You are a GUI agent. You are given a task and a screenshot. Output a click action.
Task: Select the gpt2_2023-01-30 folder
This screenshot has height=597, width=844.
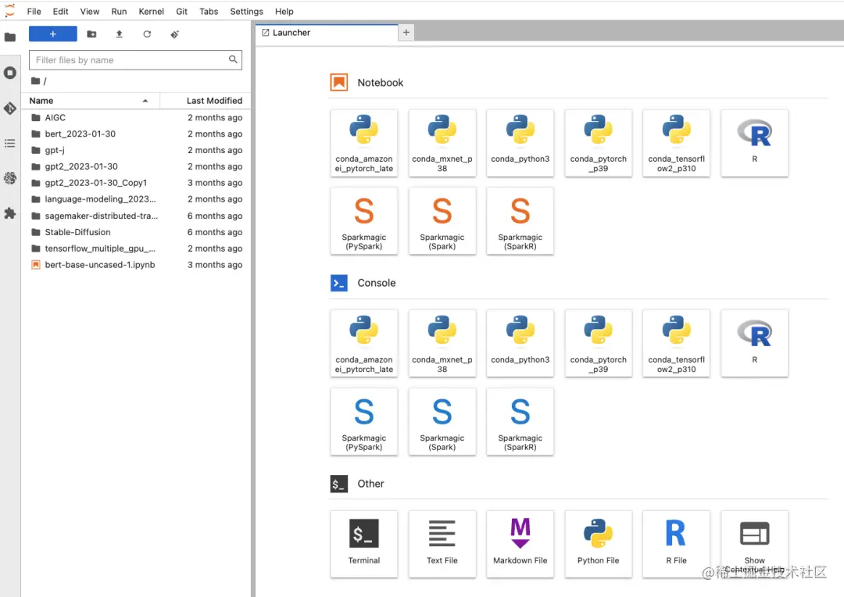(137, 166)
